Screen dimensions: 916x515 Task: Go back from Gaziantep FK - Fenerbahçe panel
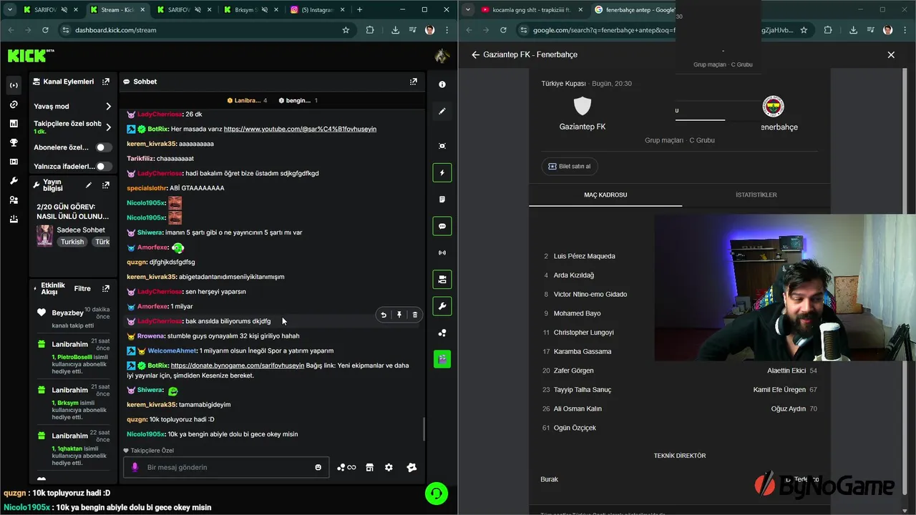point(475,54)
